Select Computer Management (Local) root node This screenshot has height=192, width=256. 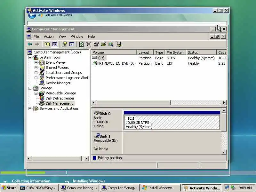click(57, 52)
